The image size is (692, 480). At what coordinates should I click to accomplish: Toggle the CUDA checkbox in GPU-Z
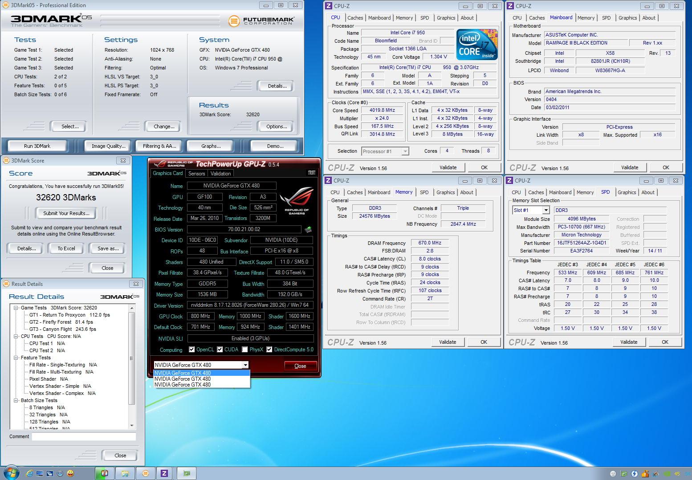(x=220, y=350)
